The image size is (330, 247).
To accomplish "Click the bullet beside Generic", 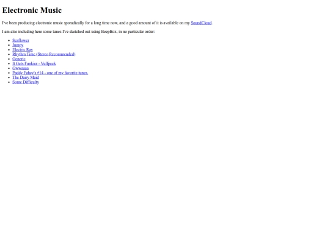I will click(9, 59).
